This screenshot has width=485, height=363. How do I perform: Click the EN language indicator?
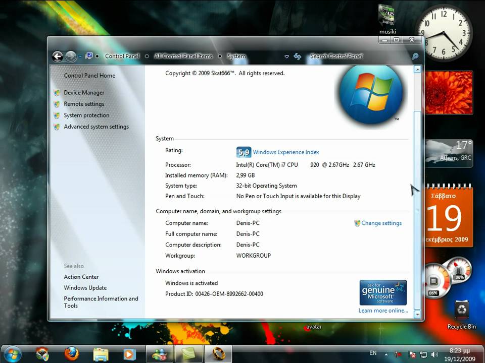(x=373, y=353)
